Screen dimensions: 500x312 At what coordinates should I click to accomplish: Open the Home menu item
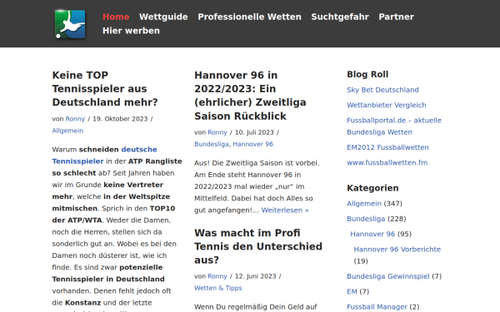coord(116,17)
